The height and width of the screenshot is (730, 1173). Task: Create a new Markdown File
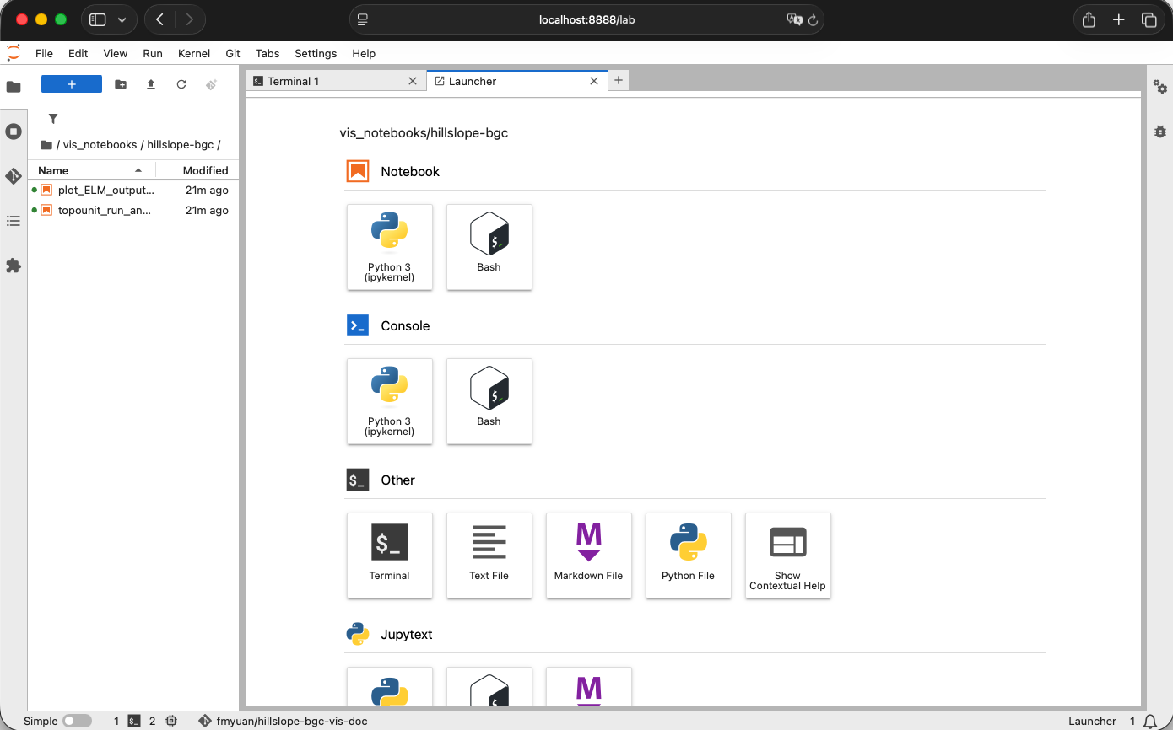588,556
